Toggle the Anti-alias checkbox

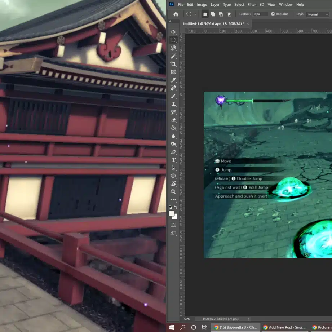(x=273, y=14)
